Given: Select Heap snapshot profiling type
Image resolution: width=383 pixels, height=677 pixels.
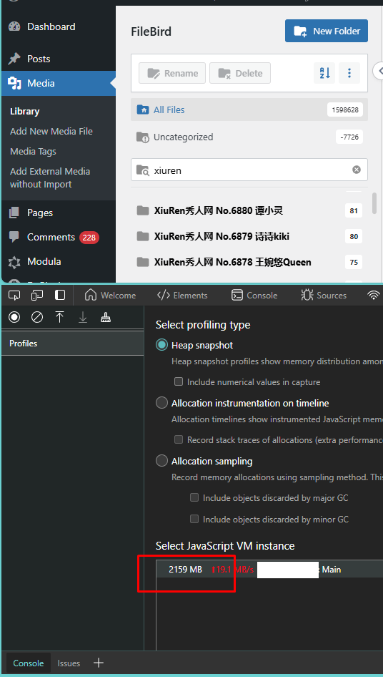Looking at the screenshot, I should pyautogui.click(x=161, y=345).
